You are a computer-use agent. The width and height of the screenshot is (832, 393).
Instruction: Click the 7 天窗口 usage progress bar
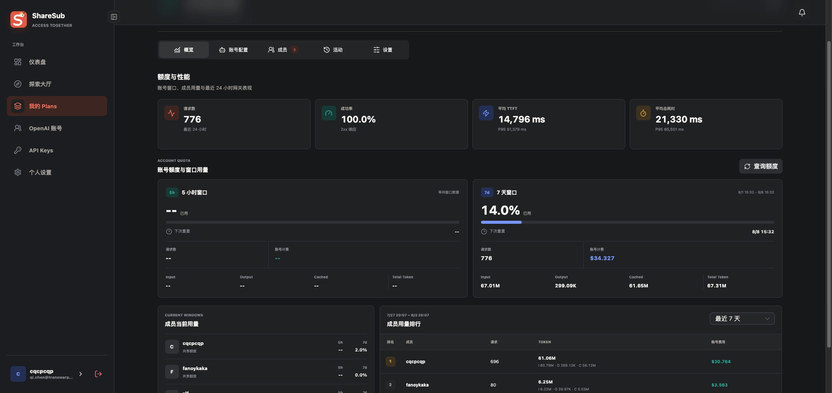[x=627, y=222]
